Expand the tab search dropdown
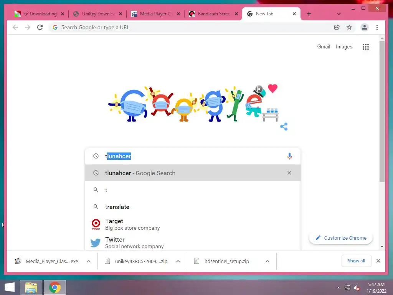The height and width of the screenshot is (295, 393). tap(339, 14)
